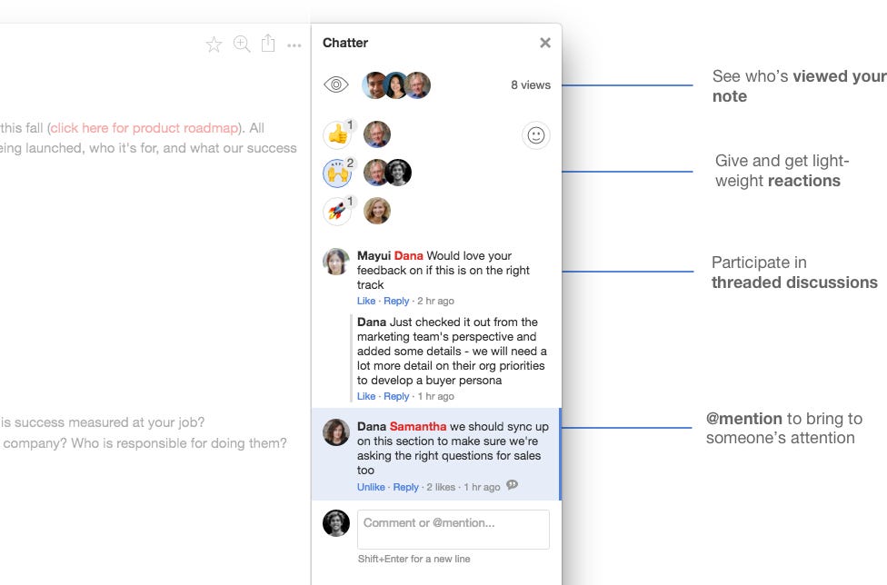Screen dimensions: 887x585
Task: Click Mayui's avatar in the comment thread
Action: tap(336, 262)
